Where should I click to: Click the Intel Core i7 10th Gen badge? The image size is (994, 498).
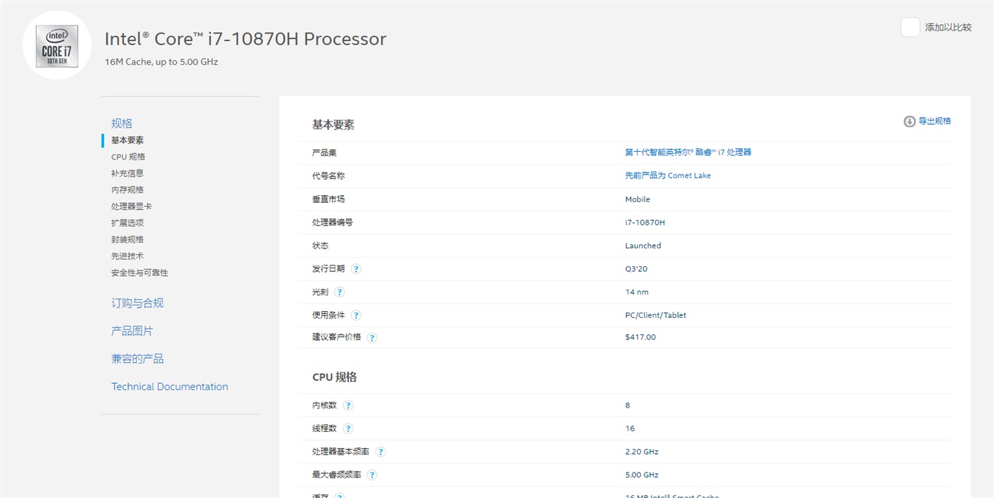(57, 46)
